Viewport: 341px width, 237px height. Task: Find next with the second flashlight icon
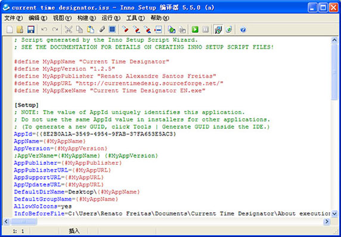click(137, 29)
